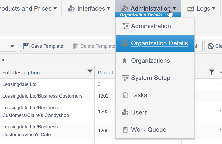The width and height of the screenshot is (222, 144).
Task: Click the floppy disk icon on Save Template
Action: 26,46
